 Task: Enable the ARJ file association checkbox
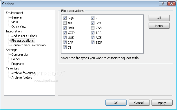tap(65, 23)
